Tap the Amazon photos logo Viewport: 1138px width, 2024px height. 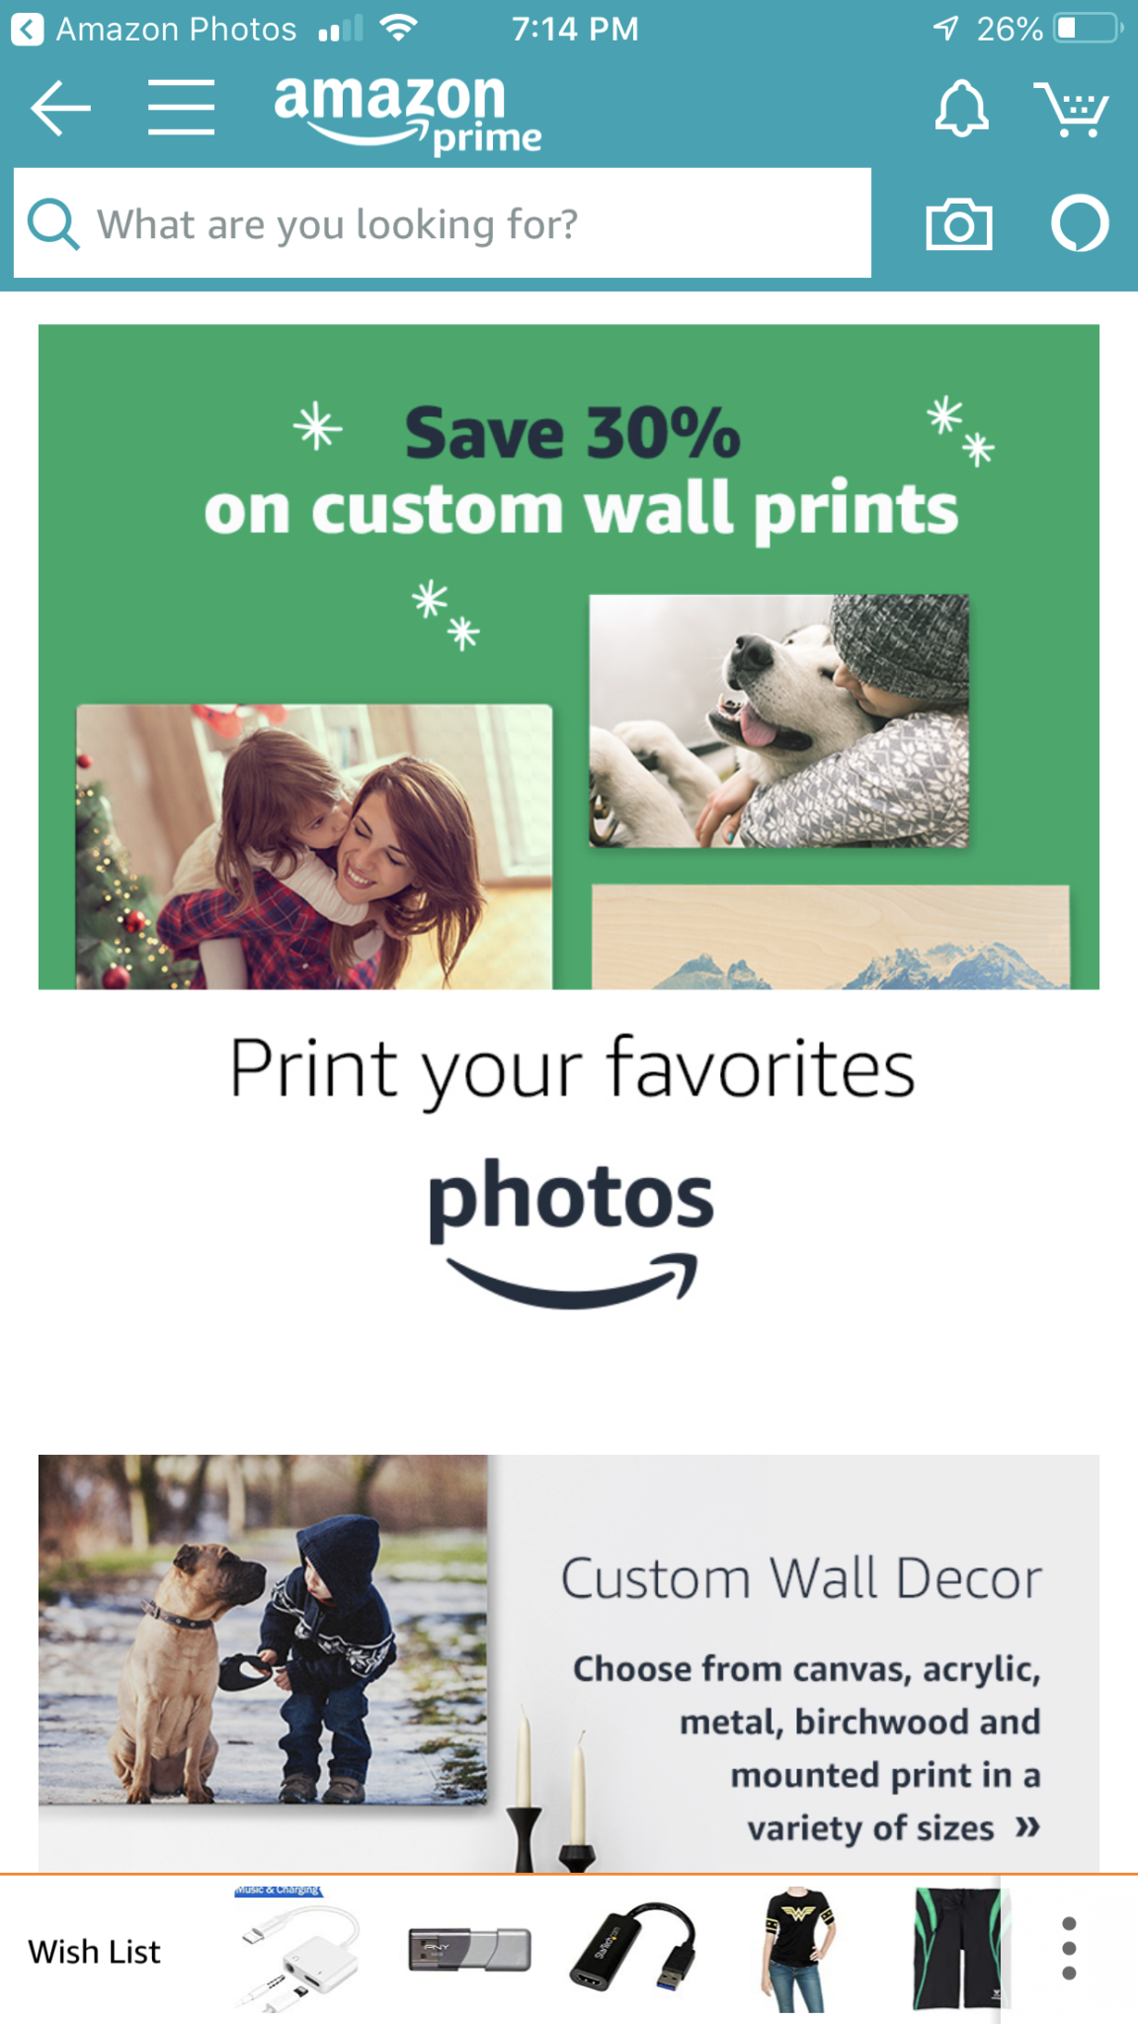[x=571, y=1231]
